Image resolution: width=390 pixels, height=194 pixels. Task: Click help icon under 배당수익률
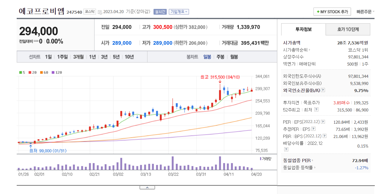[286, 149]
